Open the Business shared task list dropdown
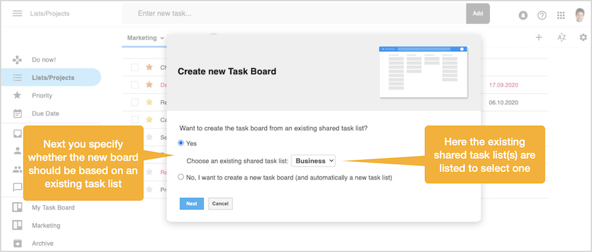Screen dimensions: 592x252 click(x=313, y=161)
